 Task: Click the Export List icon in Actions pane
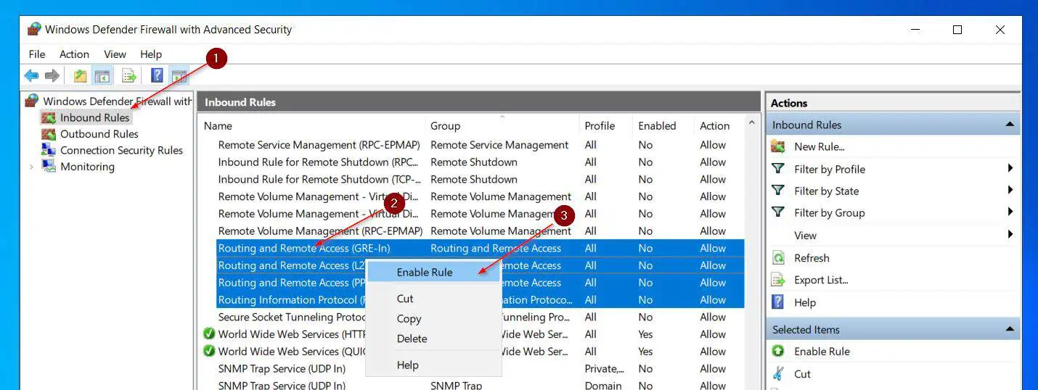[x=778, y=280]
